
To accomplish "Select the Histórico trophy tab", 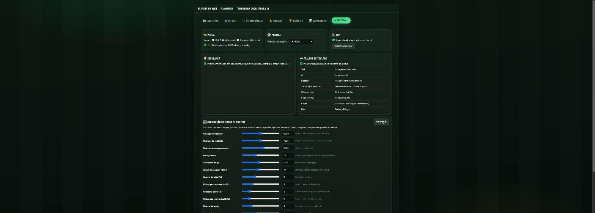I will click(296, 21).
